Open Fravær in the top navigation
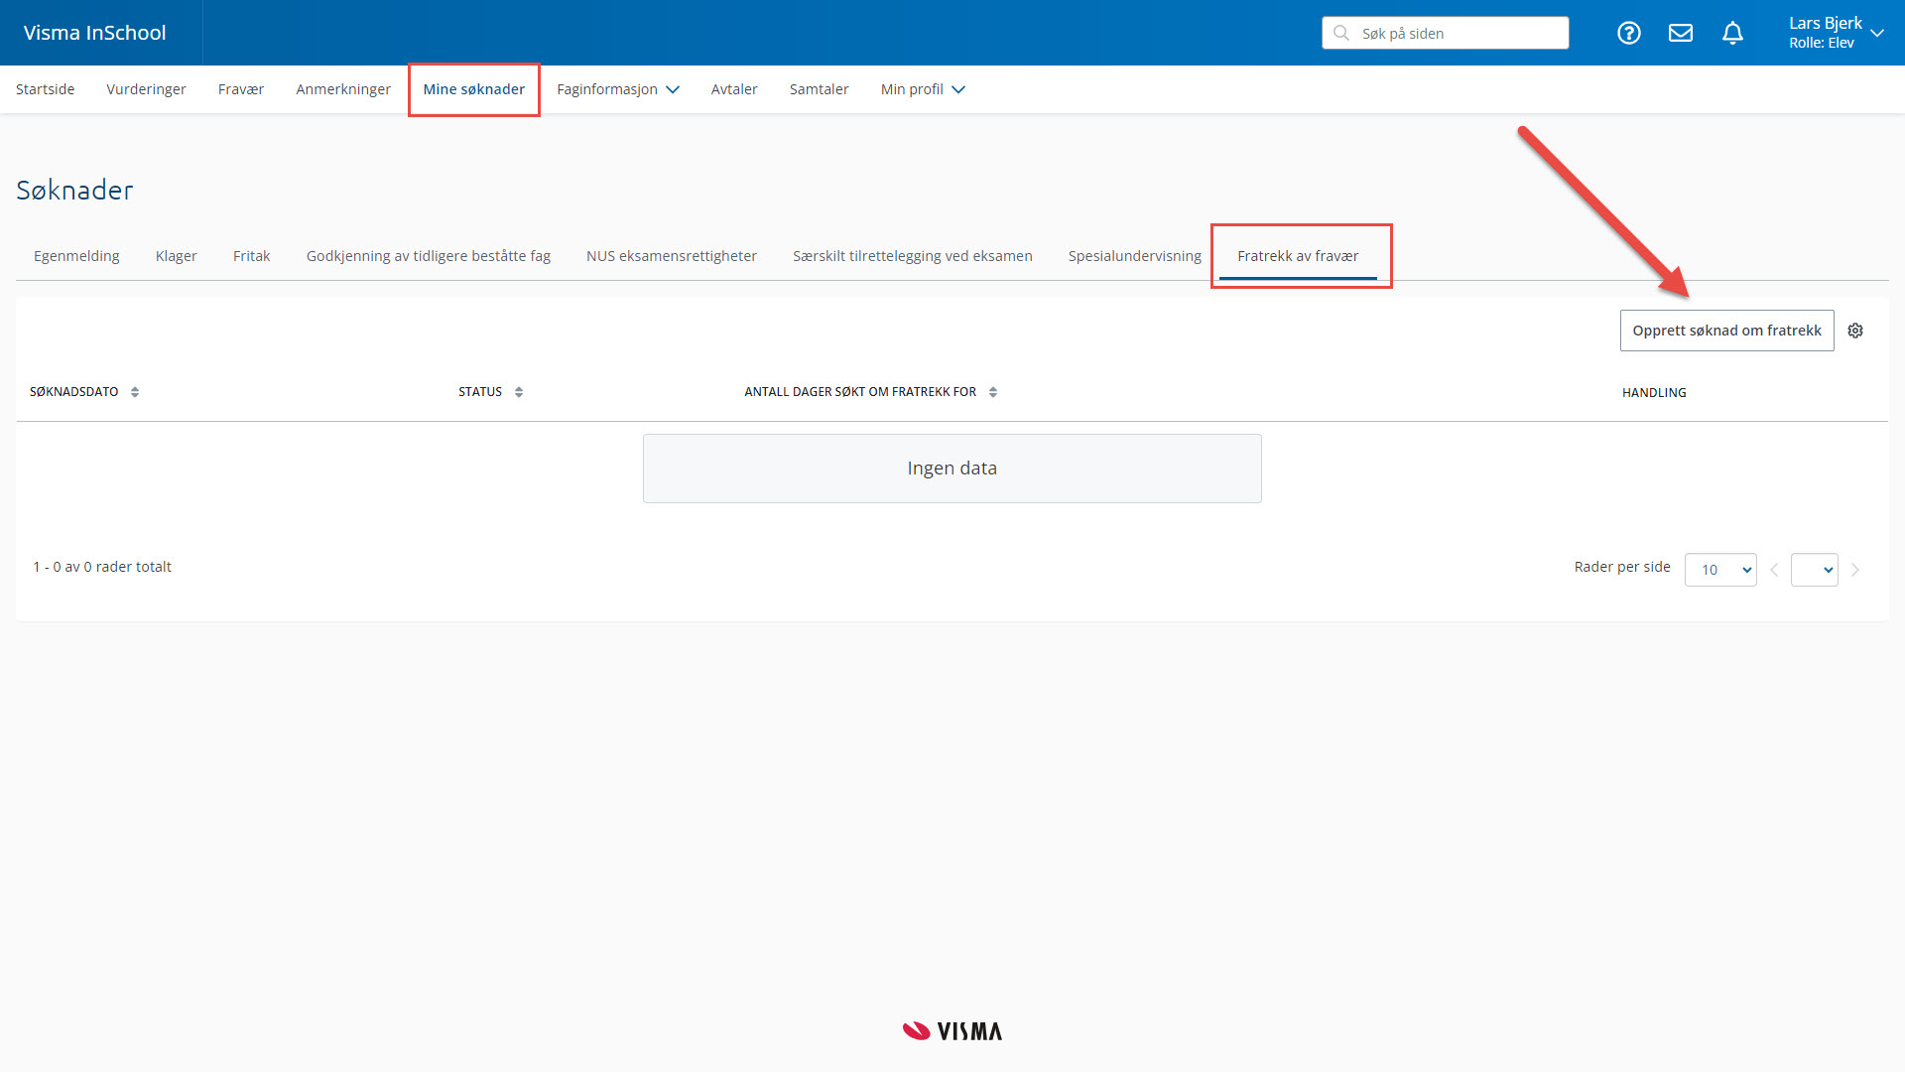The width and height of the screenshot is (1905, 1072). click(x=241, y=89)
